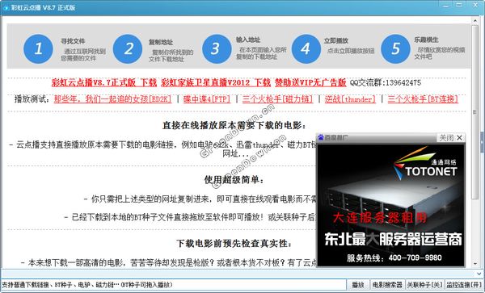Close the 彩虹云点播 window
Viewport: 485px width, 293px height.
pyautogui.click(x=475, y=6)
